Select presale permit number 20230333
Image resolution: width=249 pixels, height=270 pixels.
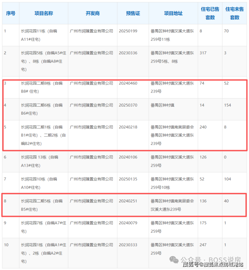(128, 245)
